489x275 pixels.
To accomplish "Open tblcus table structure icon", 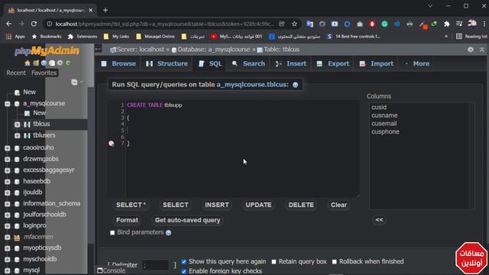I will 28,124.
